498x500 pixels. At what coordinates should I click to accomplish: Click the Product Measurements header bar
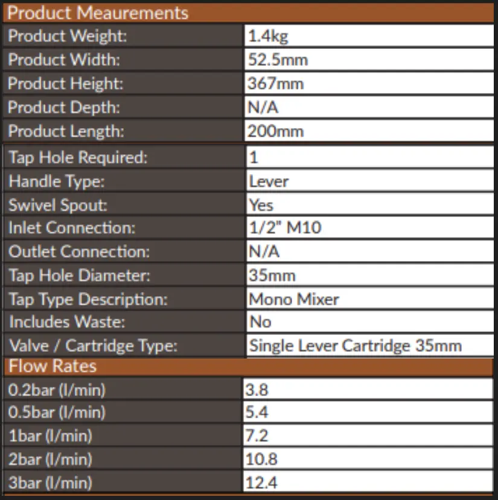[x=248, y=13]
